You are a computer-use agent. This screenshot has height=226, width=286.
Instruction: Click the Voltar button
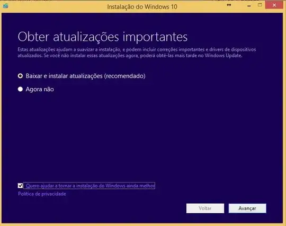205,208
